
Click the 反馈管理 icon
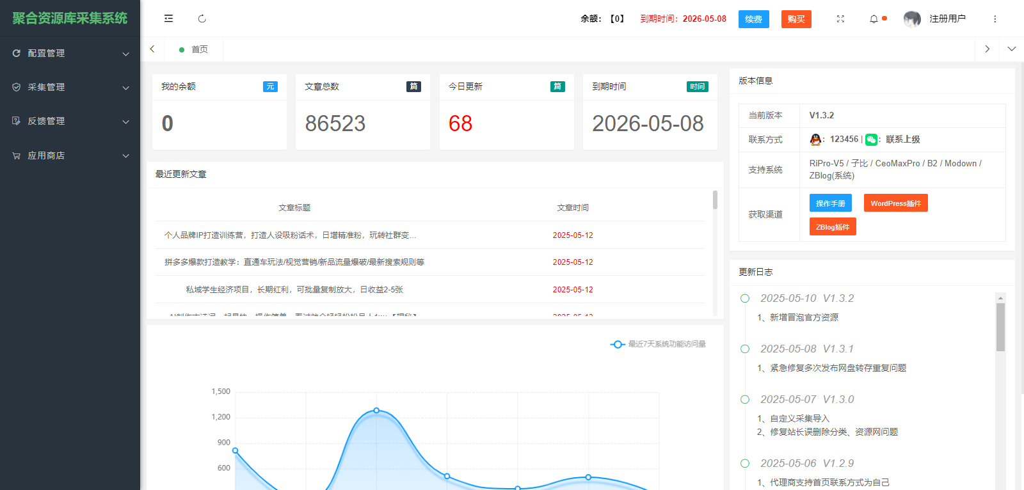(17, 121)
